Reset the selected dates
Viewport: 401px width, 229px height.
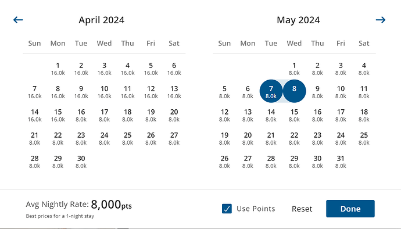click(x=302, y=209)
